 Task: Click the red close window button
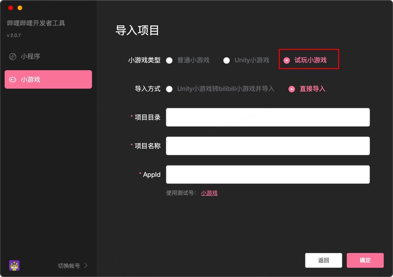11,8
